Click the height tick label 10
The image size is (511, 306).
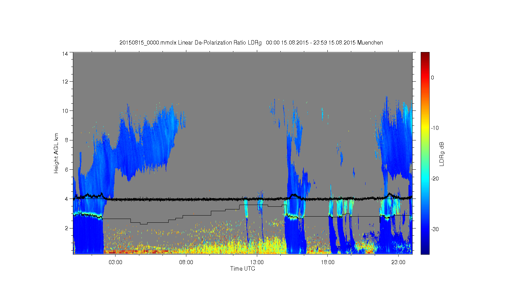[65, 111]
